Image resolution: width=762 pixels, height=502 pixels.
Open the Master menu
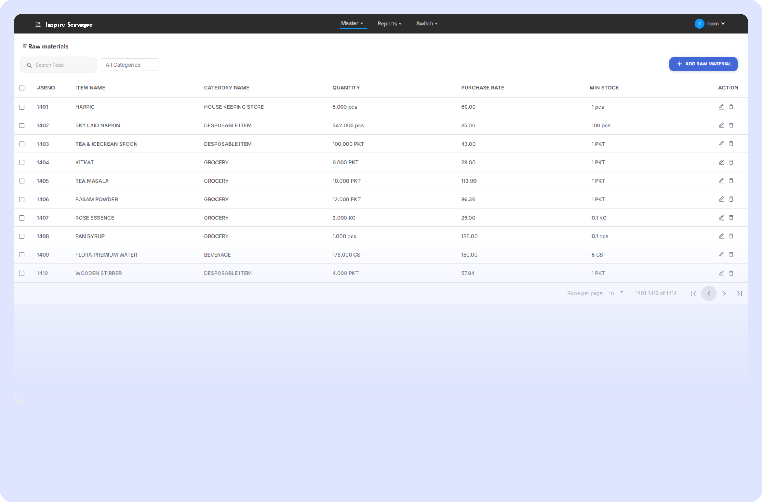[352, 23]
